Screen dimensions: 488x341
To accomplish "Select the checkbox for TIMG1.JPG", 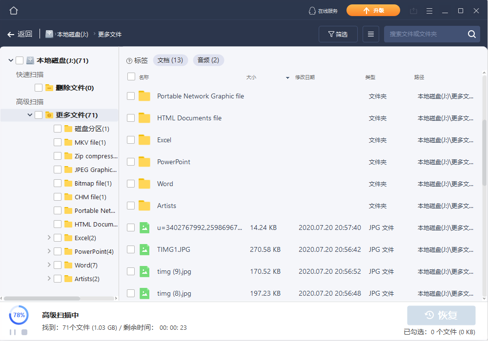I will tap(131, 249).
